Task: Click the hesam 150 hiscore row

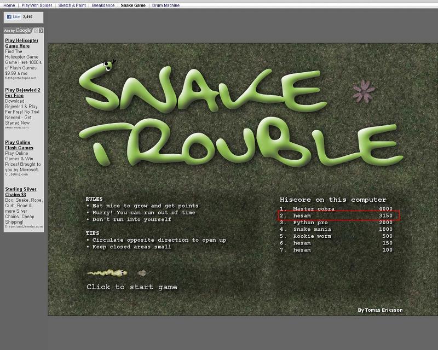Action: pos(336,243)
